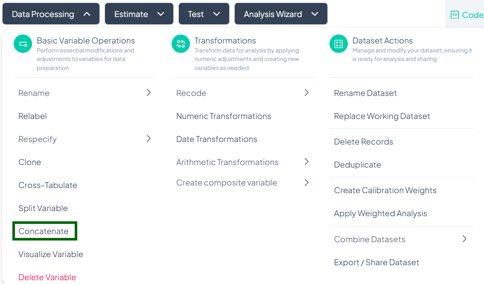The height and width of the screenshot is (284, 484).
Task: Expand the Respecify submenu arrow
Action: pos(149,139)
